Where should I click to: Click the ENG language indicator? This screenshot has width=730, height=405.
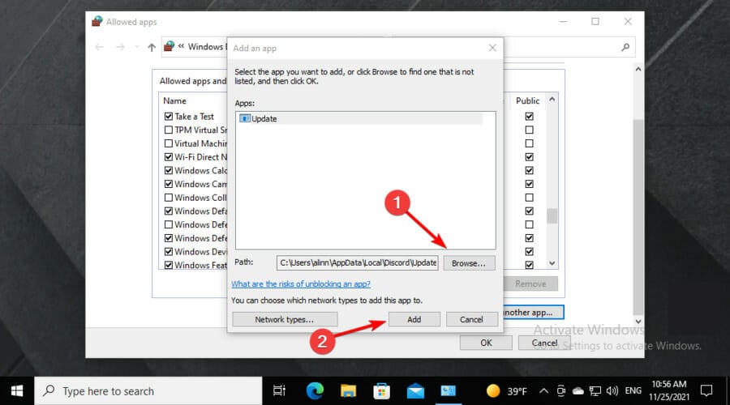coord(633,391)
